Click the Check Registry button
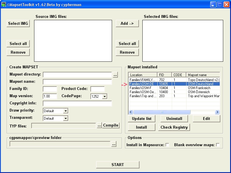Image resolution: width=231 pixels, height=173 pixels. 174,127
